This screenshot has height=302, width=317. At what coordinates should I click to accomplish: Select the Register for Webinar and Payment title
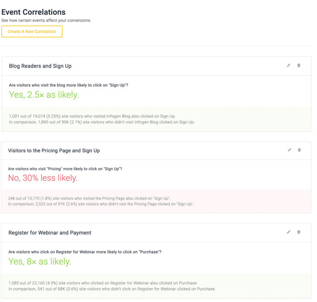pyautogui.click(x=50, y=233)
